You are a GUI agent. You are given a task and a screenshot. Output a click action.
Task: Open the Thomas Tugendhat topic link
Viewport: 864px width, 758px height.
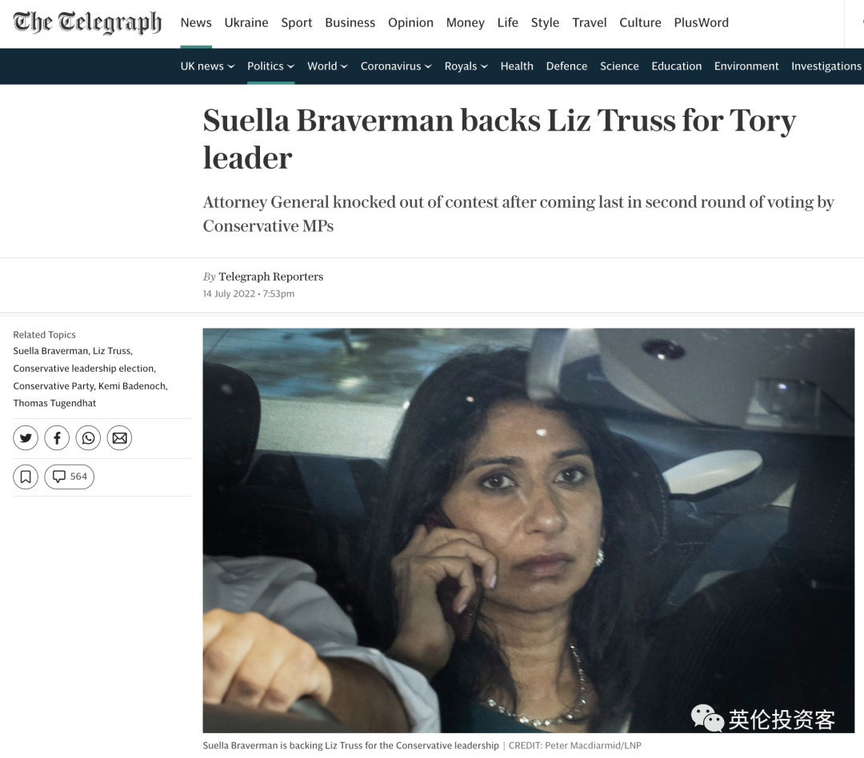point(54,403)
